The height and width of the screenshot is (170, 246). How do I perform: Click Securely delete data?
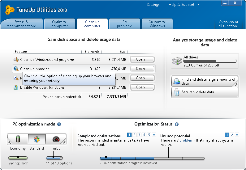pyautogui.click(x=205, y=92)
